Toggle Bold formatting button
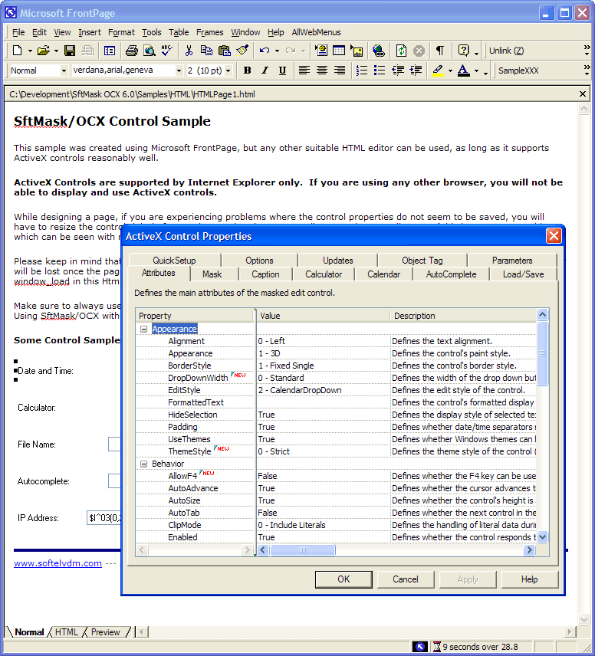The width and height of the screenshot is (595, 656). pyautogui.click(x=247, y=71)
